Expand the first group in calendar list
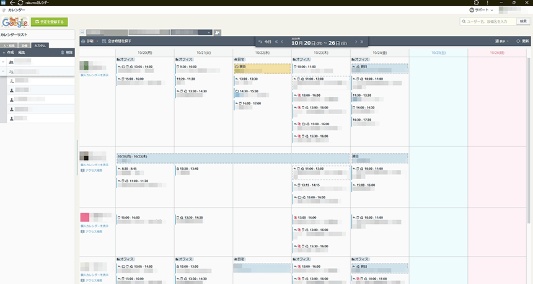This screenshot has width=533, height=284. pos(4,62)
